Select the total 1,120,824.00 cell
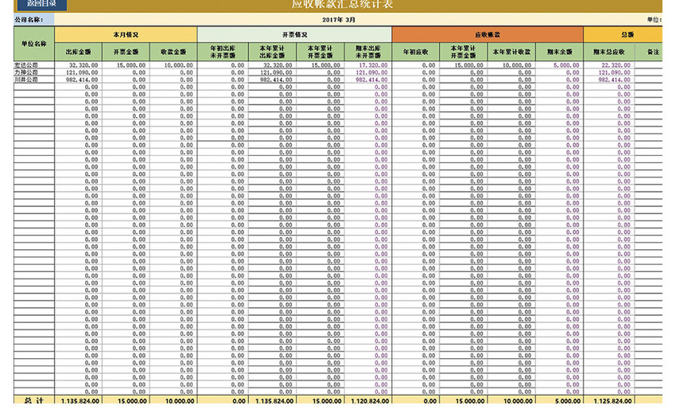Image resolution: width=676 pixels, height=417 pixels. tap(368, 399)
